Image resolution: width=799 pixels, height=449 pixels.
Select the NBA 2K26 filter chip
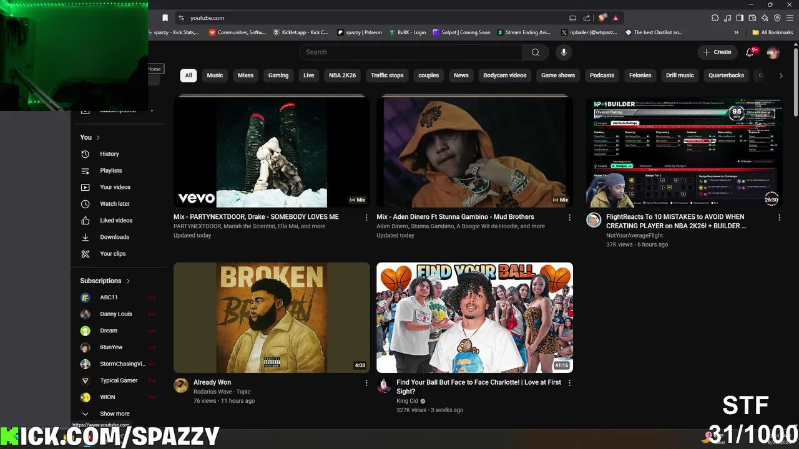tap(343, 75)
